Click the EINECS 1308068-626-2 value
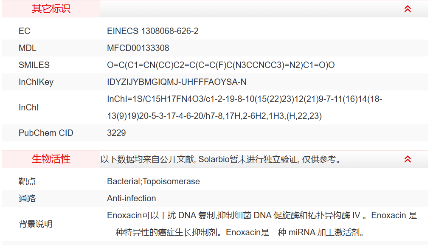 point(153,31)
